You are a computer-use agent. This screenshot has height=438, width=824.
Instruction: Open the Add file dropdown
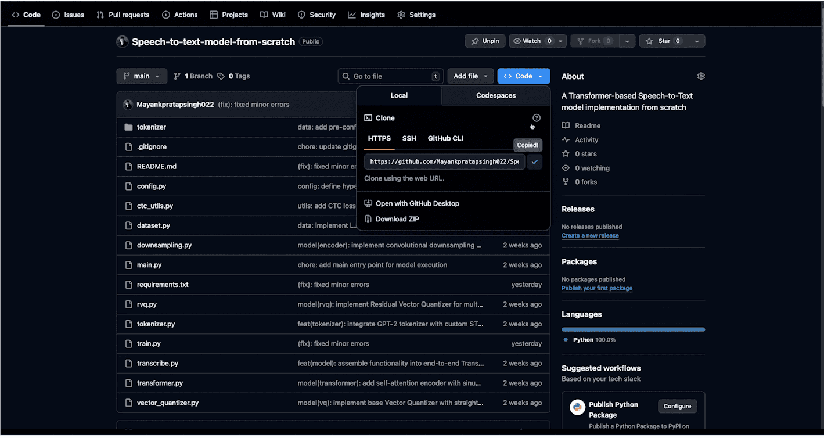click(470, 76)
